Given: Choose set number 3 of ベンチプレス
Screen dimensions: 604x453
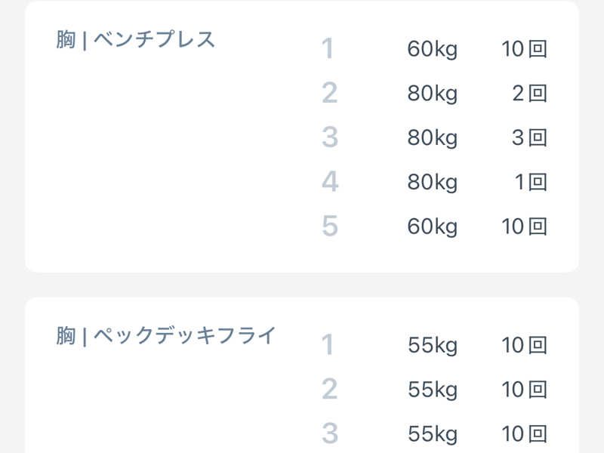Looking at the screenshot, I should (x=329, y=137).
